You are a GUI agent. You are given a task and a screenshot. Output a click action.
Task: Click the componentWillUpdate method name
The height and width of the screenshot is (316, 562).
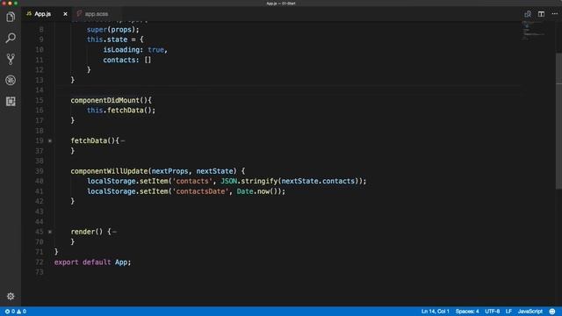109,171
